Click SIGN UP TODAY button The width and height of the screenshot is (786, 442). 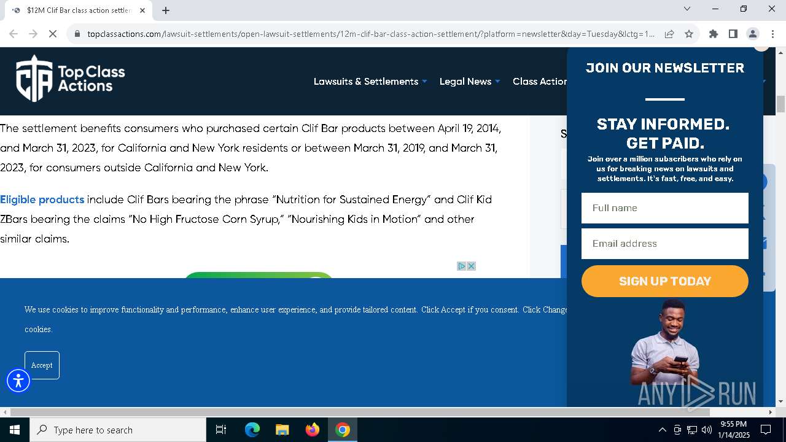(665, 281)
